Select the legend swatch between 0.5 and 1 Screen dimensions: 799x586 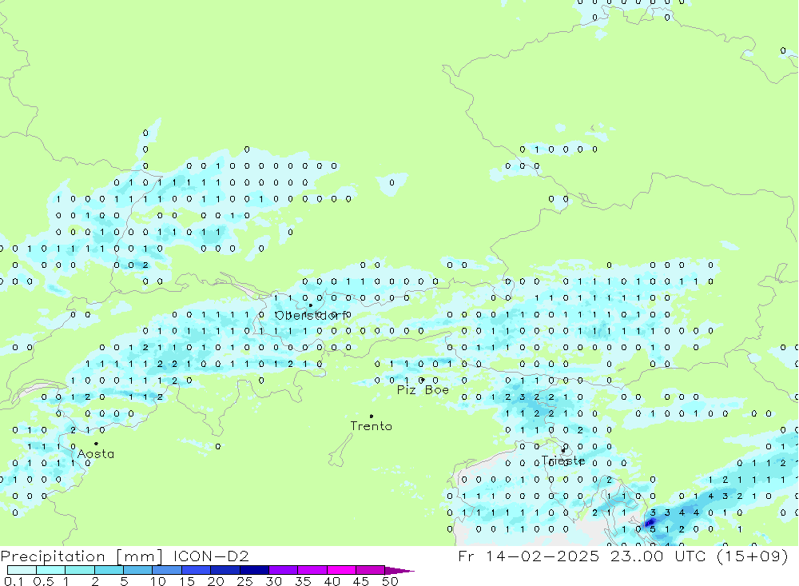tap(51, 570)
